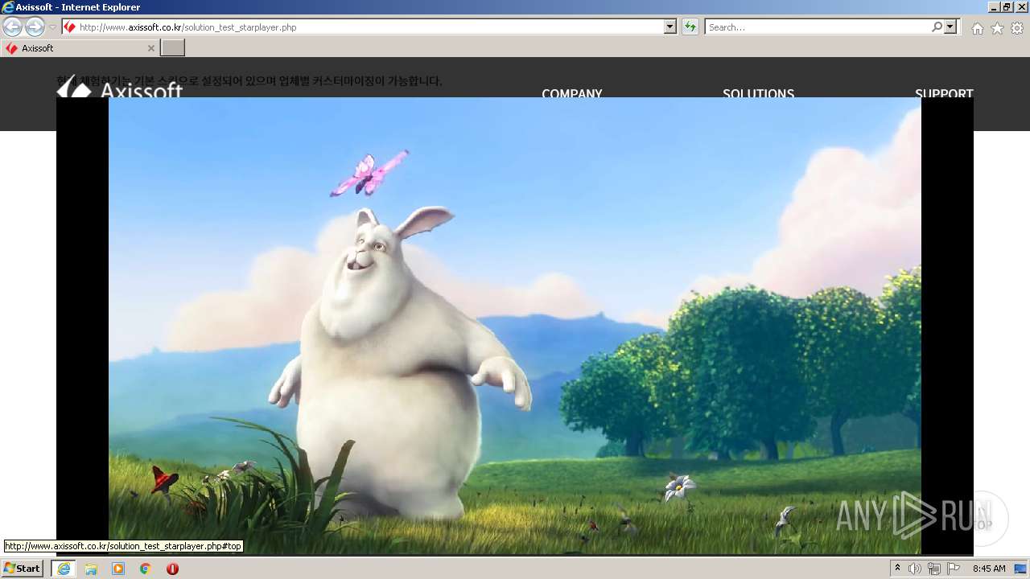The width and height of the screenshot is (1030, 579).
Task: Open the File Explorer taskbar icon
Action: pos(91,569)
